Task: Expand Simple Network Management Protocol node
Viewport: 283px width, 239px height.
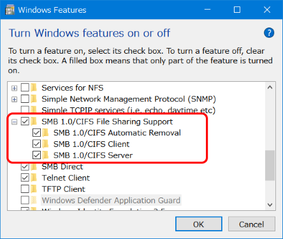Action: click(14, 99)
